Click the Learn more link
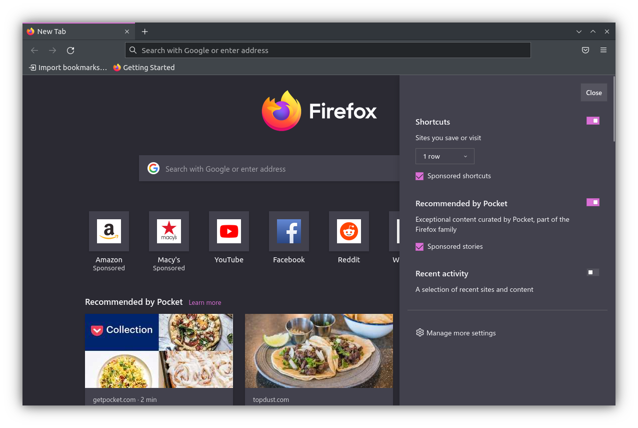Image resolution: width=638 pixels, height=428 pixels. [205, 302]
